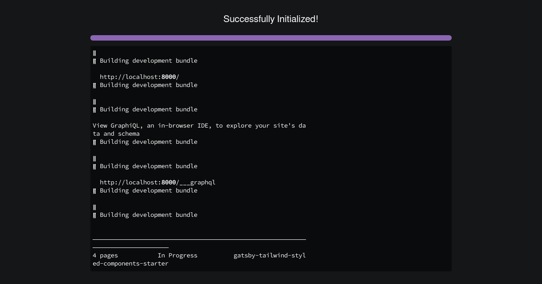Screen dimensions: 542x284
Task: Click the lone spinner glyph on the terminal's first line
Action: (94, 53)
